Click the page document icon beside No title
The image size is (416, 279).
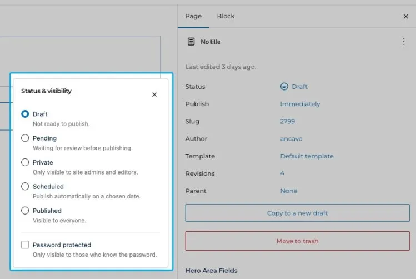[191, 42]
